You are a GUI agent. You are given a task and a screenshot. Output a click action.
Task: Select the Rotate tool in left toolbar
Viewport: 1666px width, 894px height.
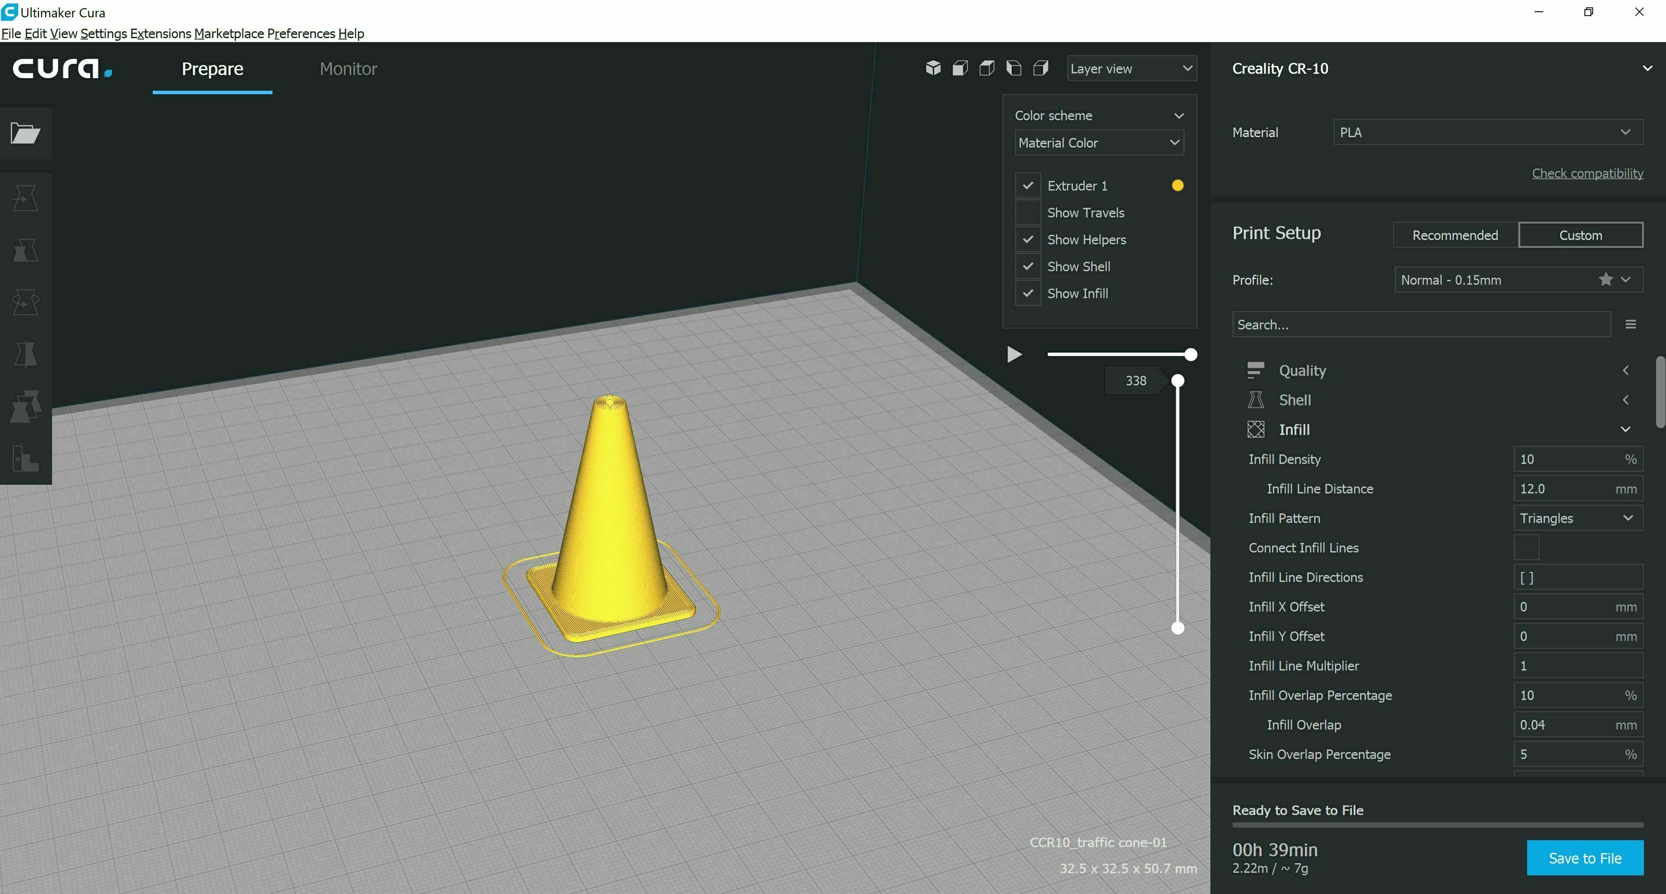[x=25, y=302]
